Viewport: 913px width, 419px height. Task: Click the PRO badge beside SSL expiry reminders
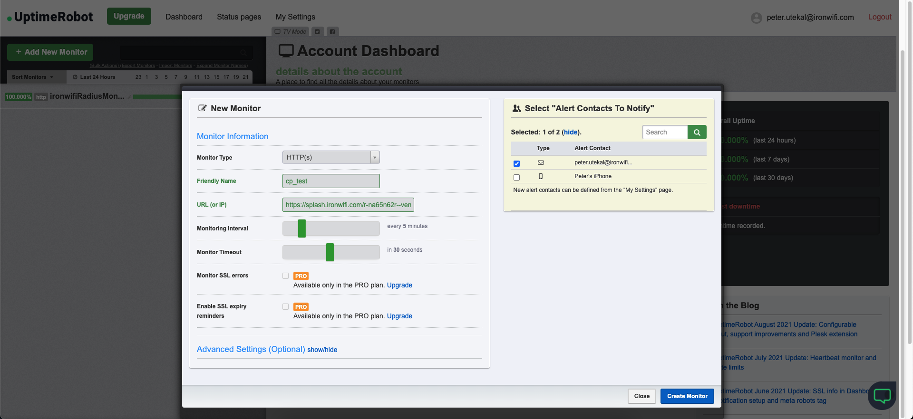point(301,307)
